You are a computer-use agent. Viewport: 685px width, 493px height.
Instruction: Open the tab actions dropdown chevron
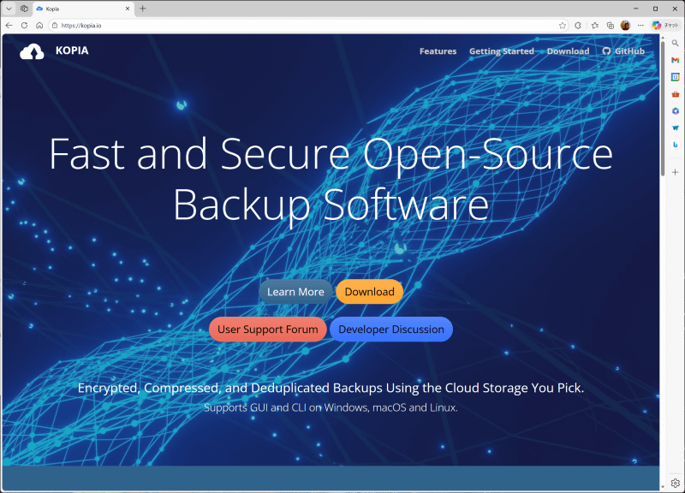pyautogui.click(x=9, y=9)
